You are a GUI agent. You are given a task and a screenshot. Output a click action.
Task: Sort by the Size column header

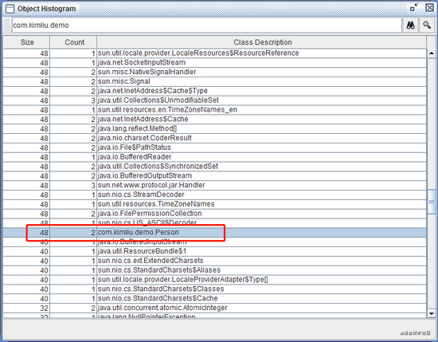(x=27, y=42)
